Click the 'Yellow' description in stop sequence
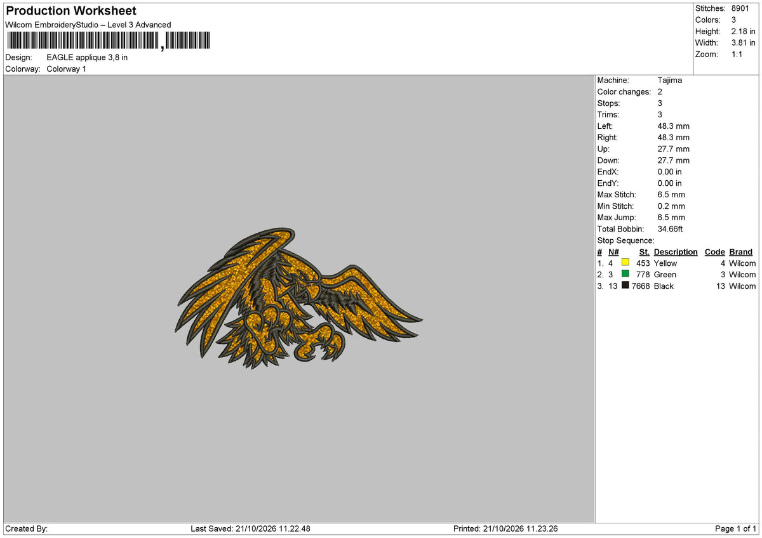 tap(665, 263)
